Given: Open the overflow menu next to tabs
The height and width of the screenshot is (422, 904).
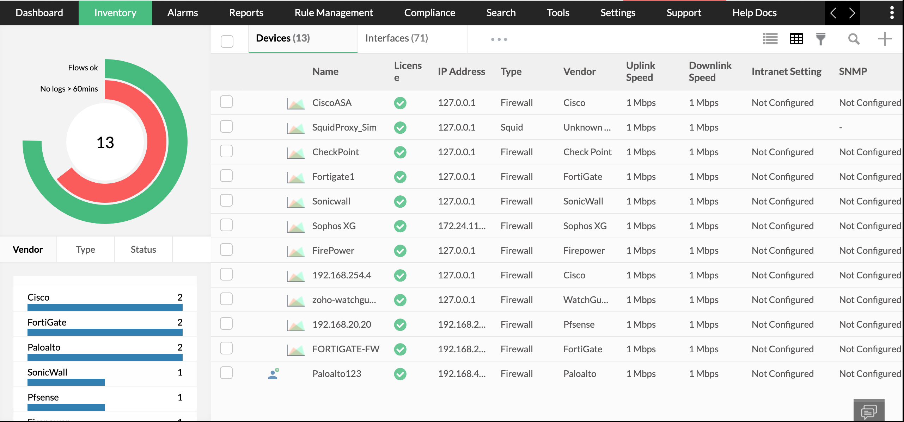Looking at the screenshot, I should (x=499, y=39).
